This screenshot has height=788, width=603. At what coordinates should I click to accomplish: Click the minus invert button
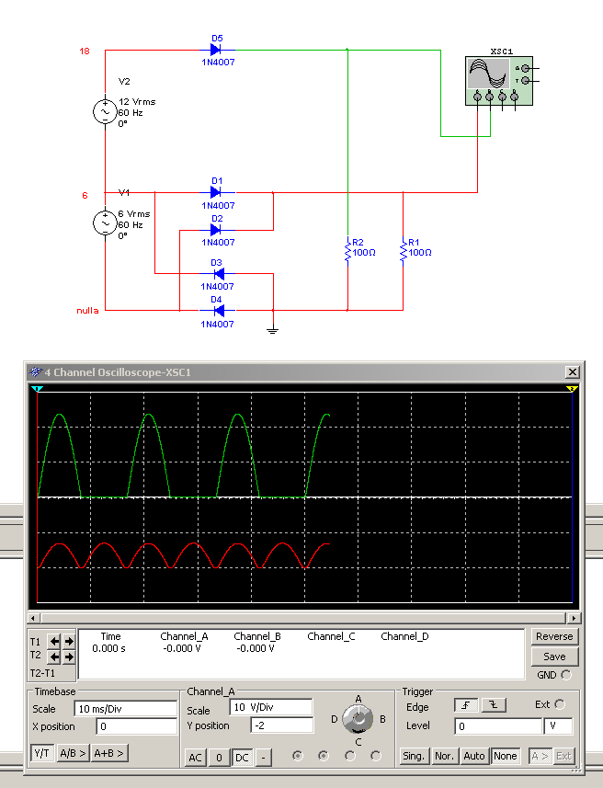(x=263, y=758)
